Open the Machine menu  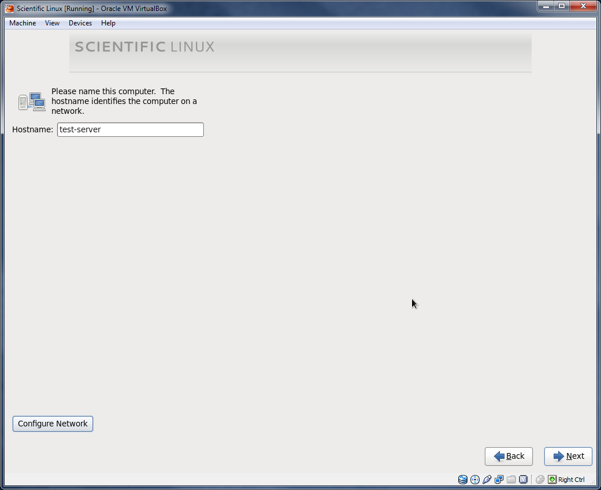click(x=23, y=23)
